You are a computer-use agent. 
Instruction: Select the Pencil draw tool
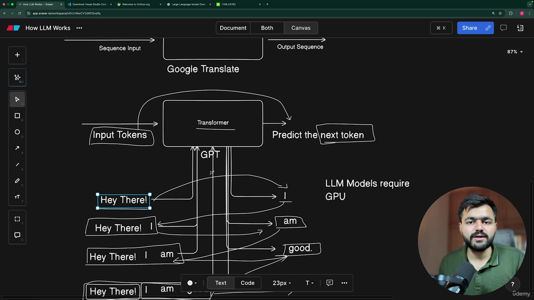pos(17,181)
